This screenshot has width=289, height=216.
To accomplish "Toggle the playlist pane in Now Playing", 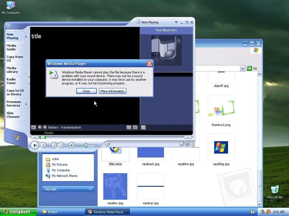I will (143, 127).
